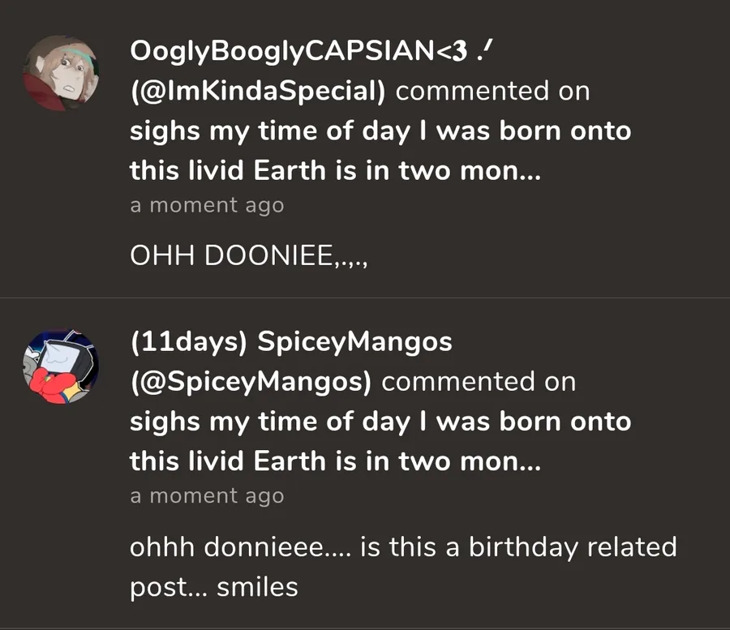Click the (11days) SpiceyMangos display name
Viewport: 730px width, 630px height.
tap(290, 342)
